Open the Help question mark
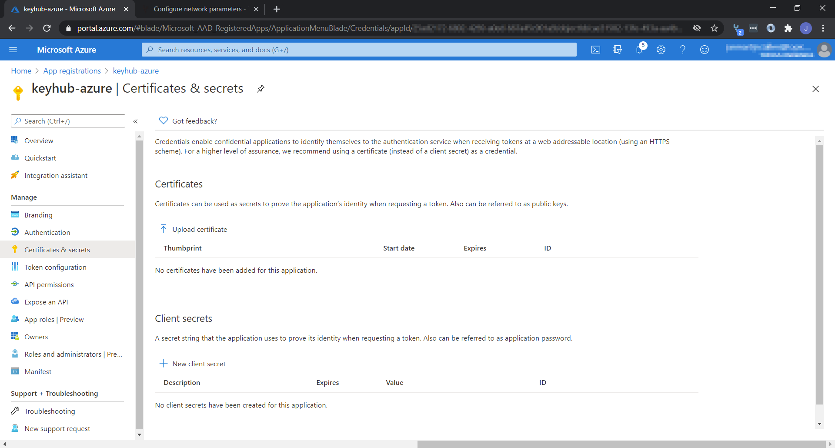Screen dimensions: 835x448 click(683, 50)
